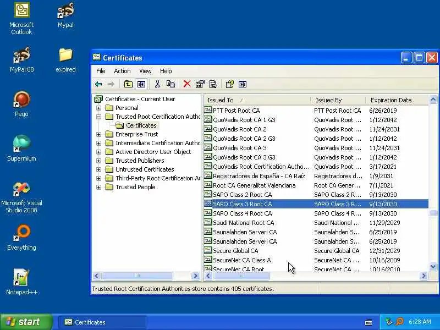This screenshot has height=330, width=440.
Task: Click the Copy toolbar icon
Action: click(x=170, y=84)
